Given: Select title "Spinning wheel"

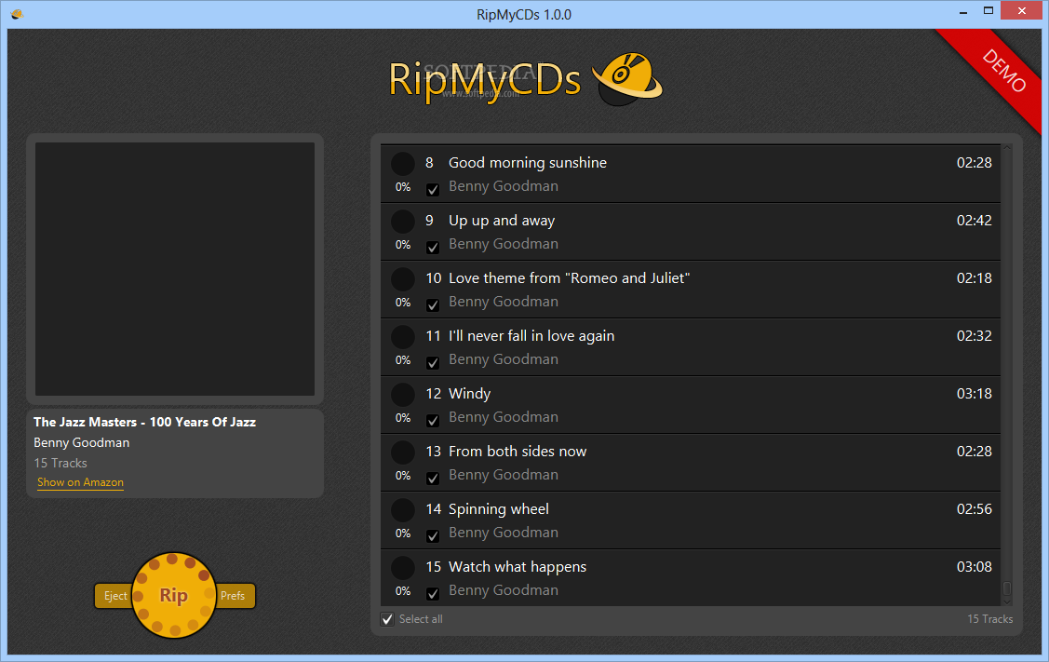Looking at the screenshot, I should [498, 509].
